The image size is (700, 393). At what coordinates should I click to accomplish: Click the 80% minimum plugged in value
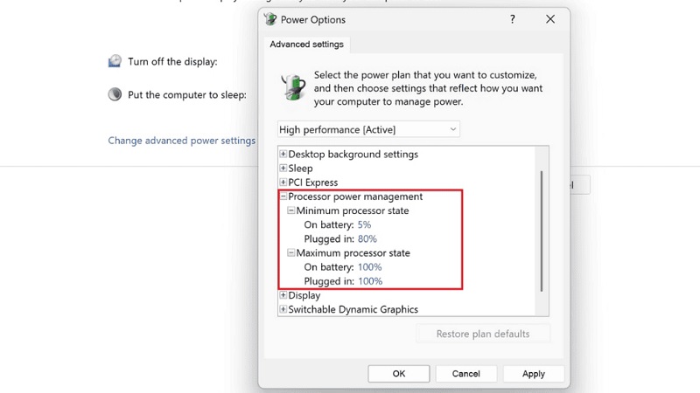click(367, 238)
